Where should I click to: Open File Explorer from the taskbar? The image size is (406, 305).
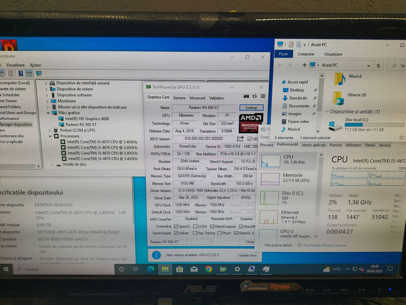pos(165,269)
